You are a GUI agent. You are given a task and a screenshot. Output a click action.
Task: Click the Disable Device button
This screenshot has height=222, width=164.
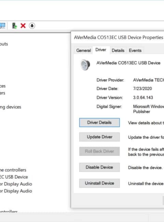tap(99, 167)
